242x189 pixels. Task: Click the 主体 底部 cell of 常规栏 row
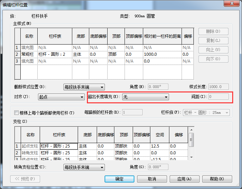80,54
